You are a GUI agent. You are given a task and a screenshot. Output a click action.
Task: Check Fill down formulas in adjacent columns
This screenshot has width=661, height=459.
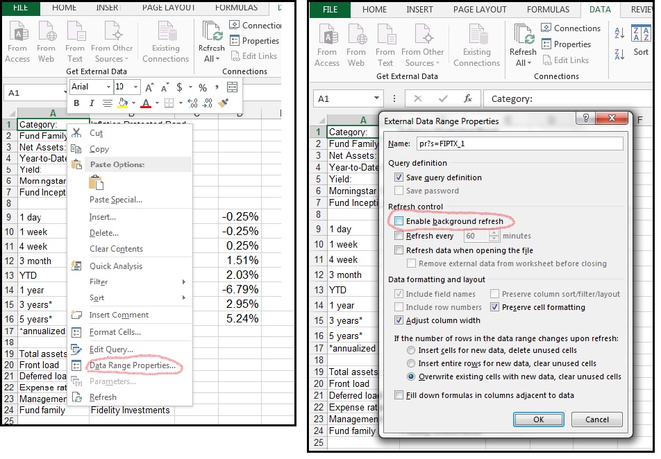pyautogui.click(x=399, y=395)
